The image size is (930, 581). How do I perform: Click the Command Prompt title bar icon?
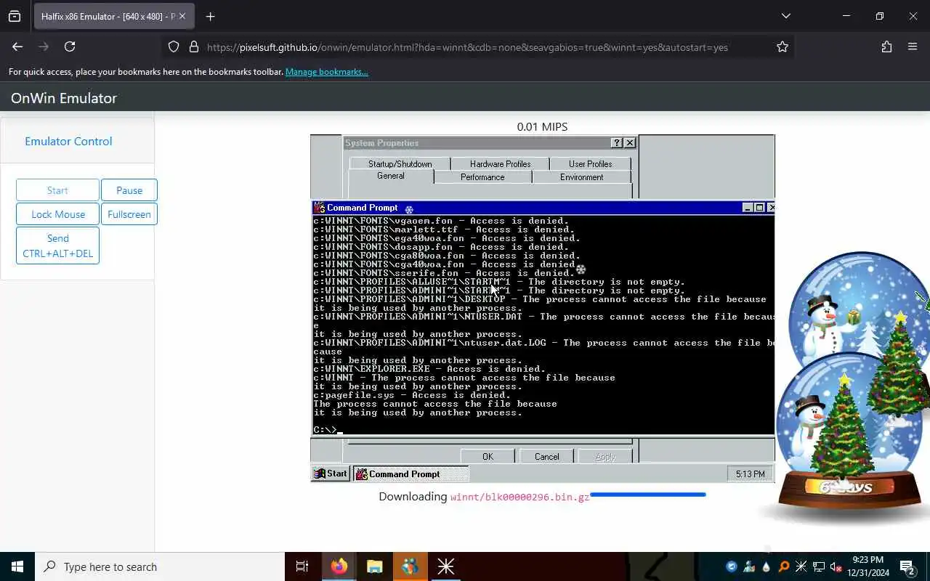[319, 208]
